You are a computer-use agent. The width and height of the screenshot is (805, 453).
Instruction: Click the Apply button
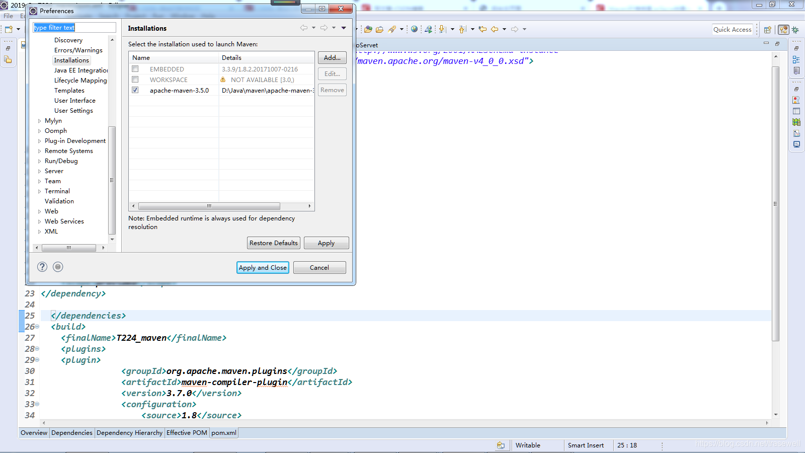(x=326, y=243)
